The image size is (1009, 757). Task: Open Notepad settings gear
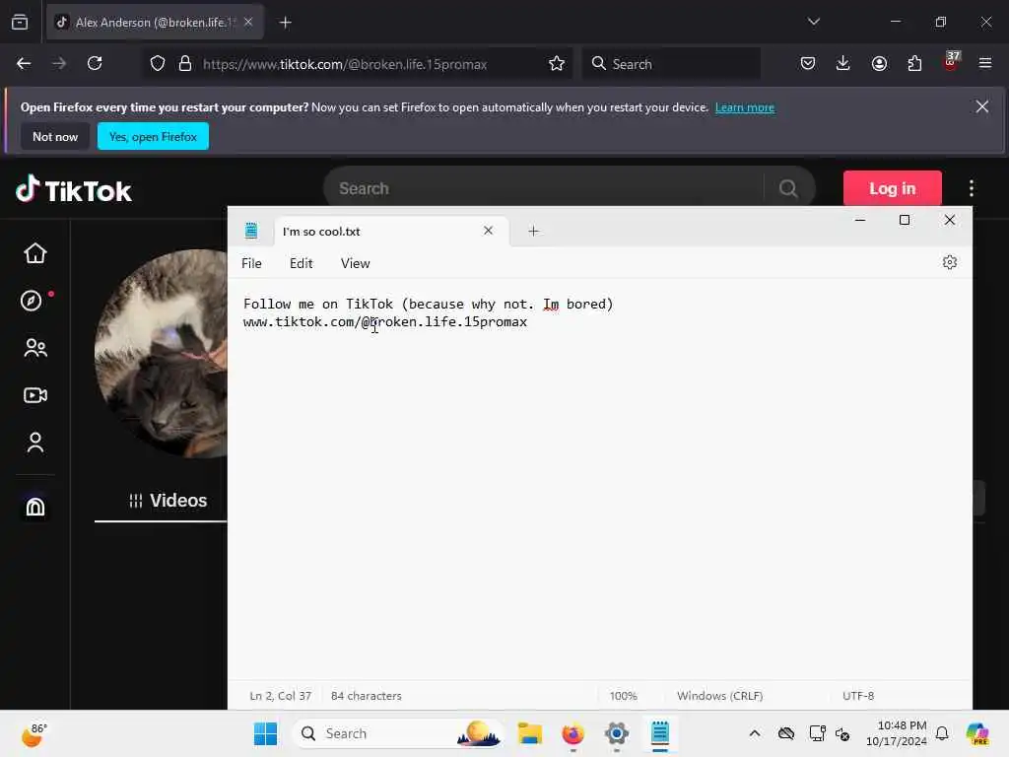(x=950, y=262)
